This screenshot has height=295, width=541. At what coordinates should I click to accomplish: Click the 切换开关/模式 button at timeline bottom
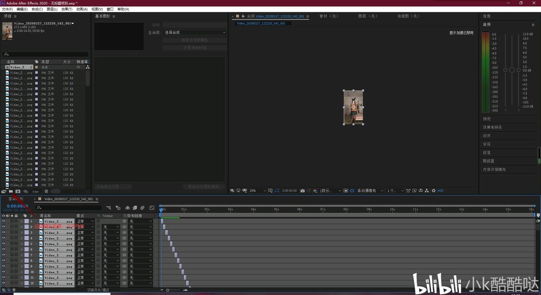[x=98, y=290]
